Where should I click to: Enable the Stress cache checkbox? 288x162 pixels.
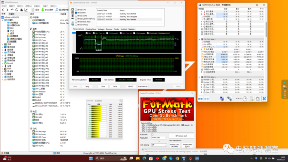click(76, 16)
